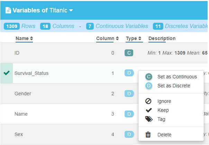Image resolution: width=209 pixels, height=145 pixels.
Task: Click the D type badge for Survival_Status
Action: click(129, 73)
